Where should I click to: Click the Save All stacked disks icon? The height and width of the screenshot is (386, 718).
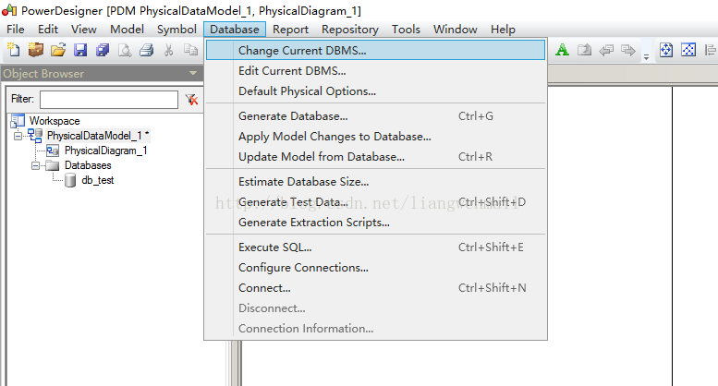[x=103, y=50]
